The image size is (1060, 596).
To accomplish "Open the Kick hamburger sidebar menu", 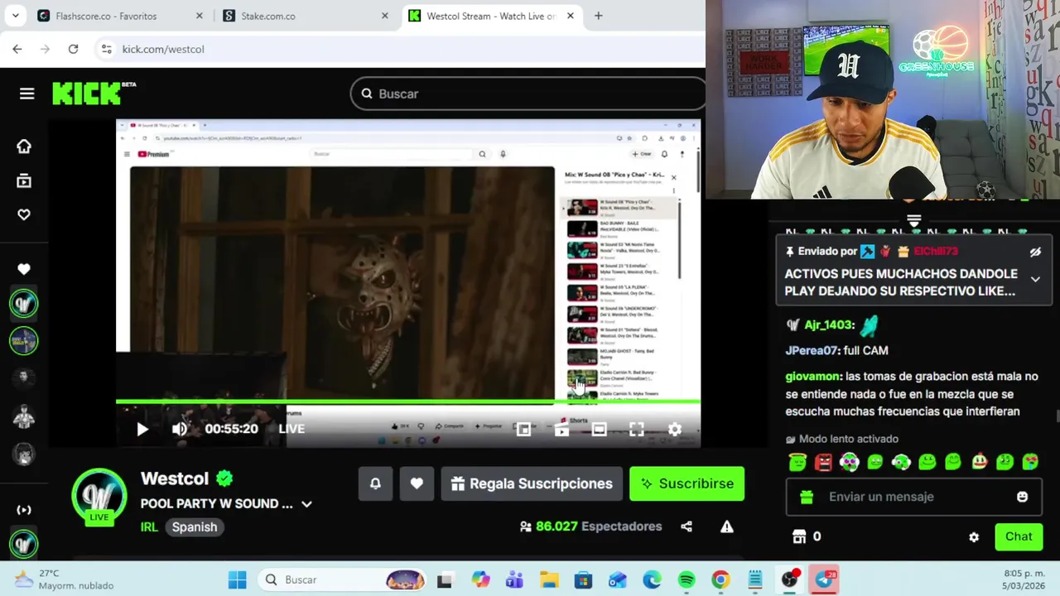I will [x=26, y=94].
